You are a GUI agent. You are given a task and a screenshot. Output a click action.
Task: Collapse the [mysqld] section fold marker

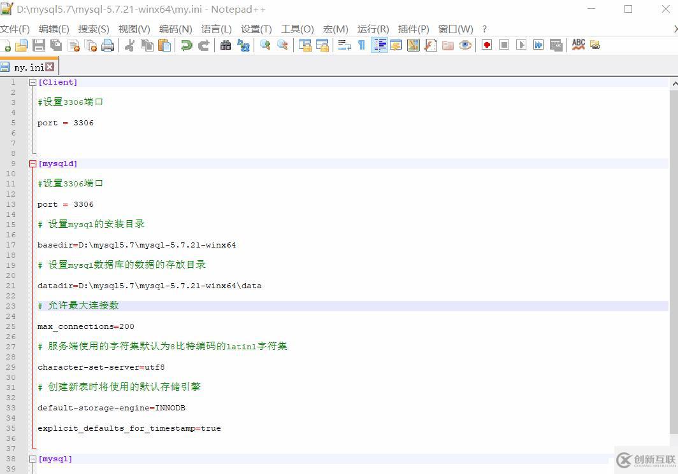tap(32, 164)
